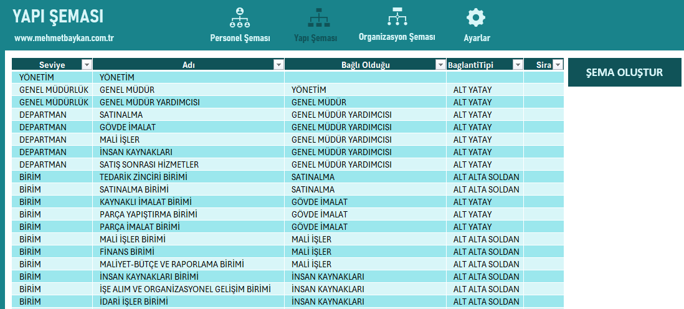Select the Seviye column header
Image resolution: width=684 pixels, height=309 pixels.
coord(52,65)
